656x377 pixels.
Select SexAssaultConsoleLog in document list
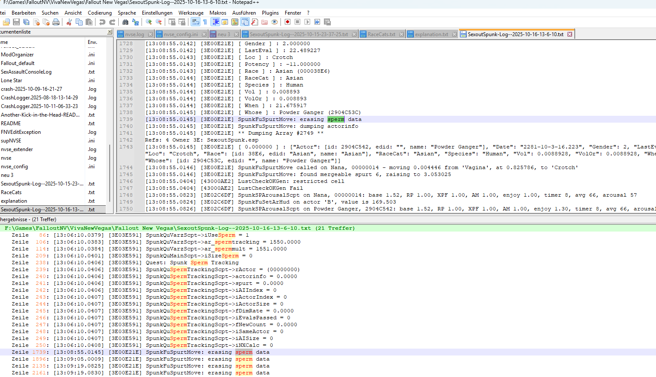point(26,72)
